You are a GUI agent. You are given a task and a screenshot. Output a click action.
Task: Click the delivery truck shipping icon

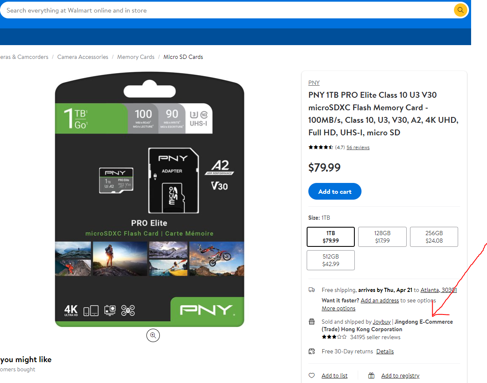pos(312,290)
